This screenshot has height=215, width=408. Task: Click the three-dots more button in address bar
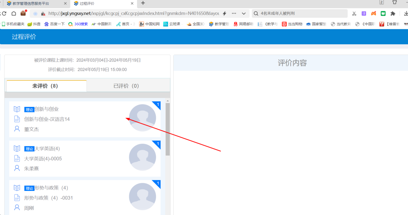(234, 13)
